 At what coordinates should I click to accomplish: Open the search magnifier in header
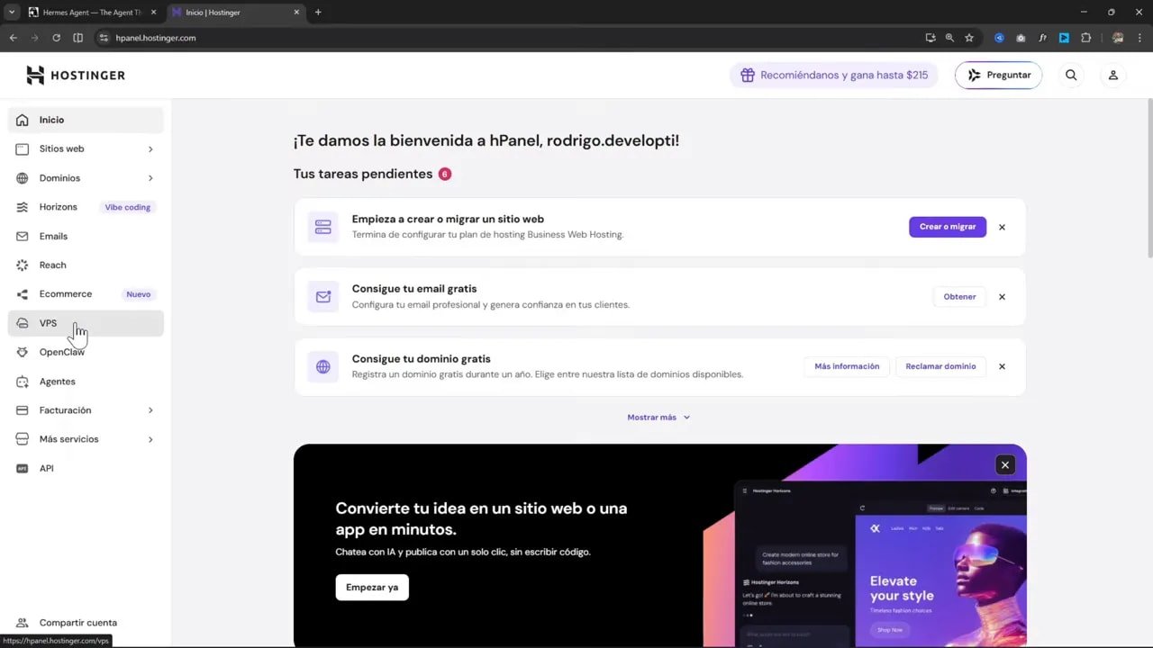click(1071, 75)
